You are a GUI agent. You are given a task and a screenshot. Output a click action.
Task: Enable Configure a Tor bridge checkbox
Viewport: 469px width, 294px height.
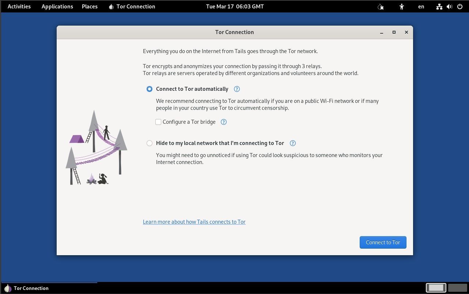pos(158,122)
